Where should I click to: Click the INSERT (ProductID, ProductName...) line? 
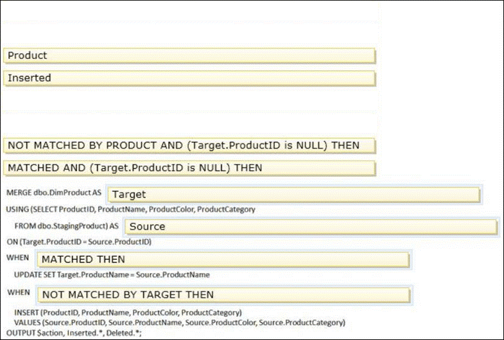(x=127, y=312)
